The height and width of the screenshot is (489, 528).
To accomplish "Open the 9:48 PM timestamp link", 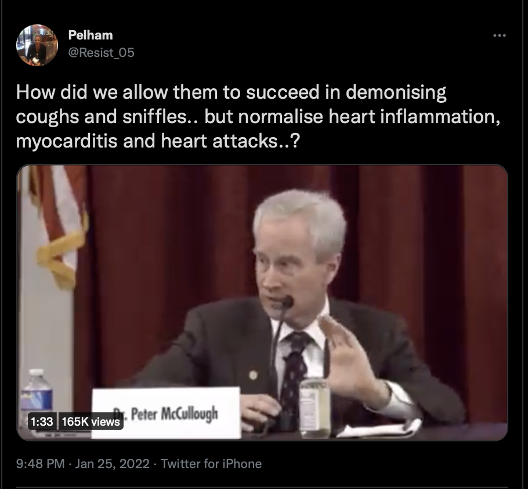I will (41, 463).
